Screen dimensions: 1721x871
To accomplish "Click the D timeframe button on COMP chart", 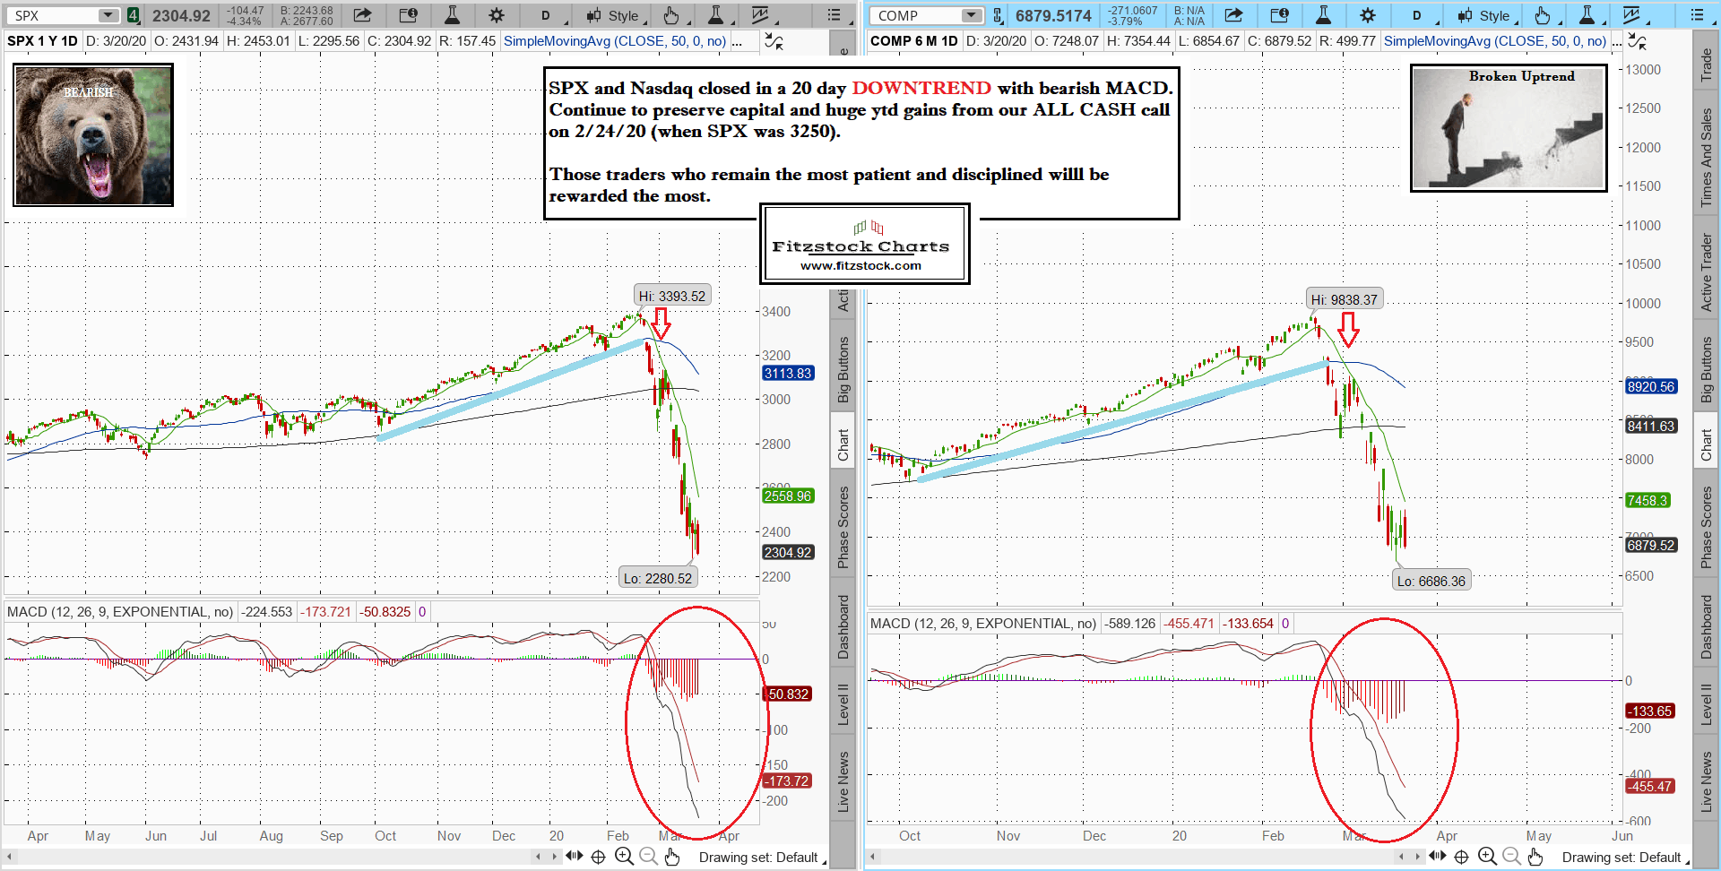I will [1416, 15].
